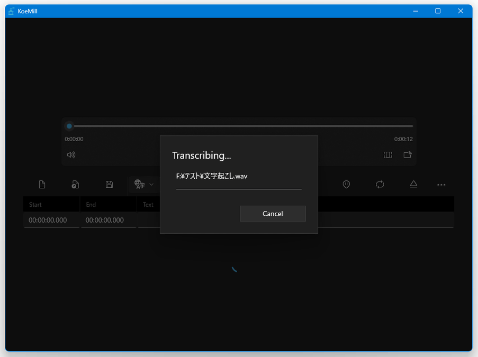
Task: Click the KoeMill app icon in title bar
Action: pos(11,11)
